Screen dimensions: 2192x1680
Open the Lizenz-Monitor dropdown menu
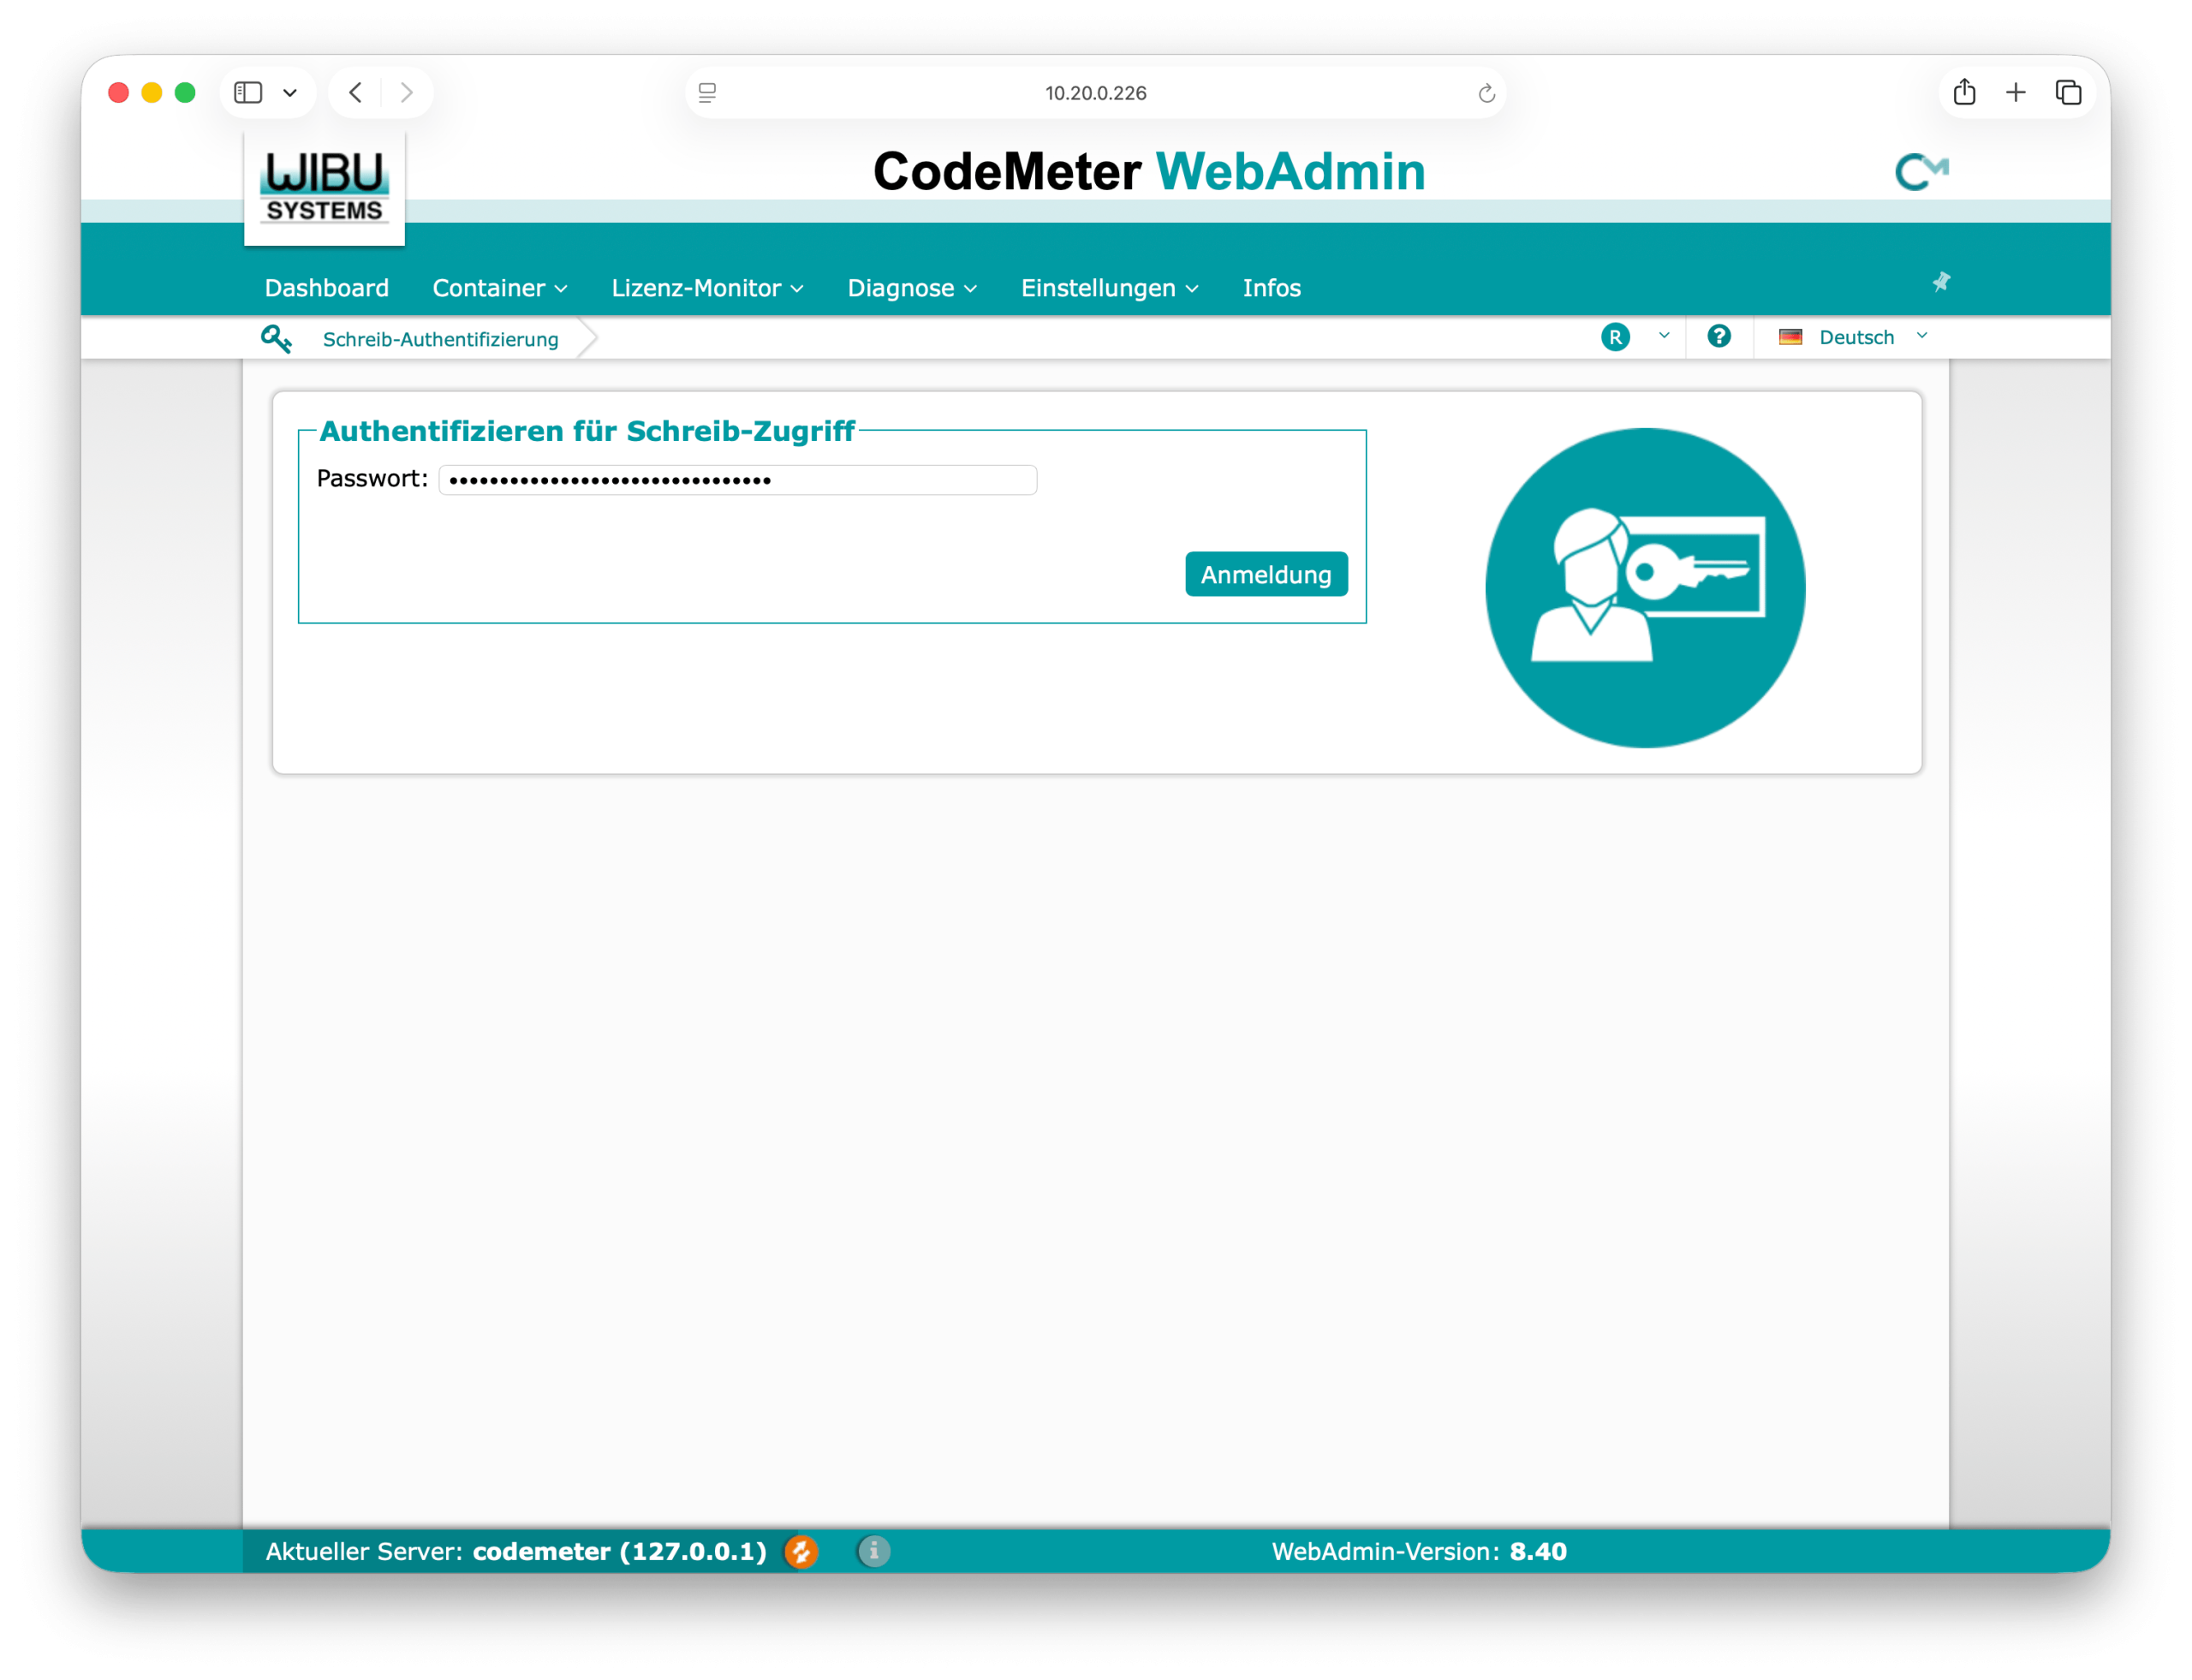pyautogui.click(x=707, y=288)
